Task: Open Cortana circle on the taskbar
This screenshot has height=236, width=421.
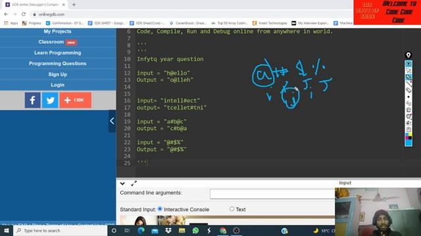Action: (114, 230)
